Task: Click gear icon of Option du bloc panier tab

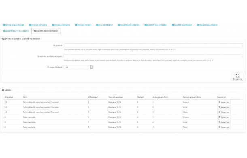Action: click(x=4, y=25)
